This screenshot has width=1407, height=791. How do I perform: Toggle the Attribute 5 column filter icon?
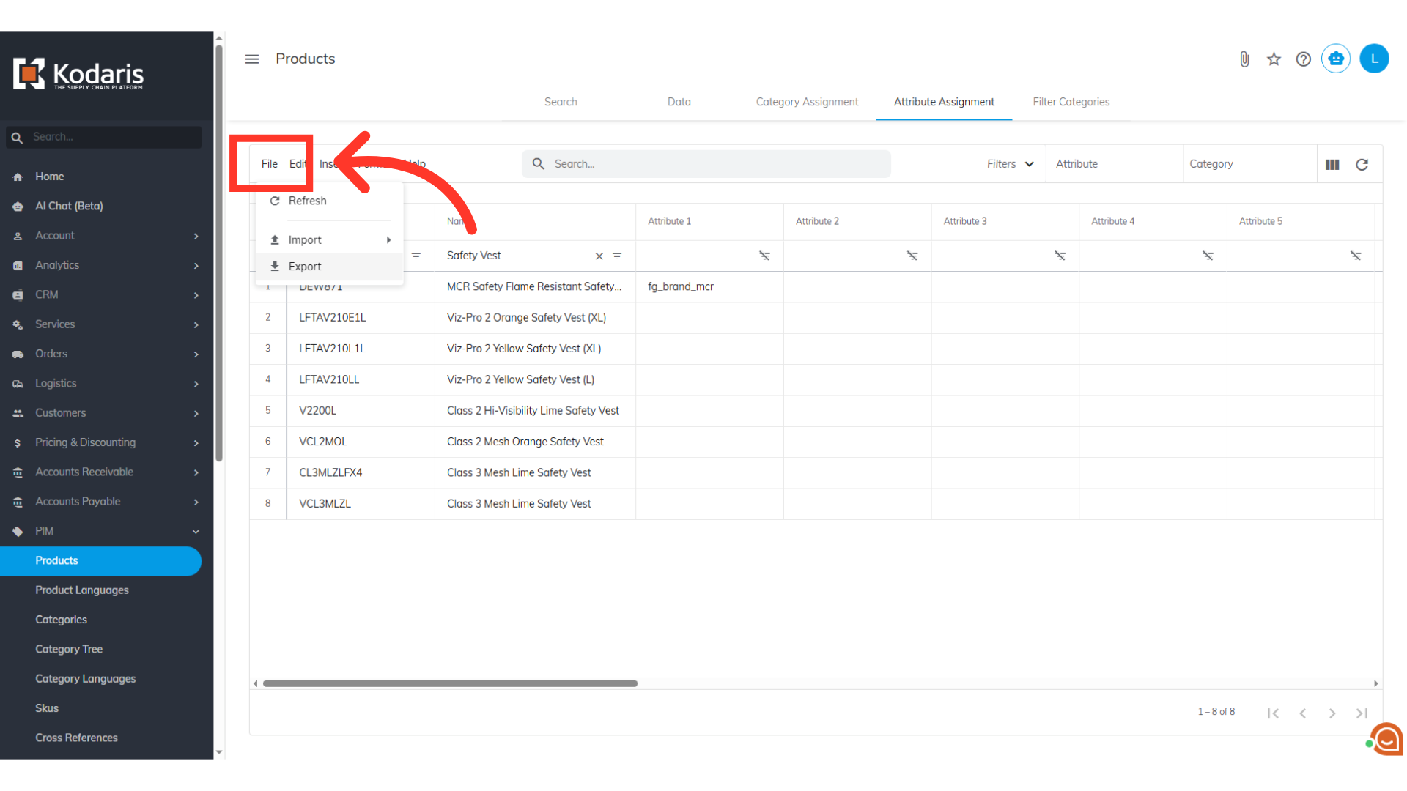tap(1355, 256)
